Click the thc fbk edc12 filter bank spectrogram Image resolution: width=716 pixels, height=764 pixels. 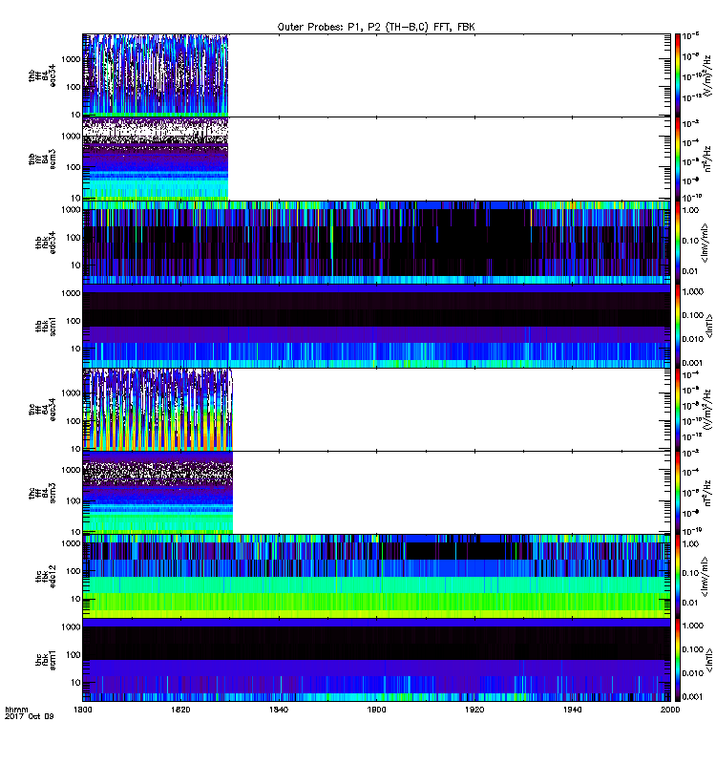point(376,577)
